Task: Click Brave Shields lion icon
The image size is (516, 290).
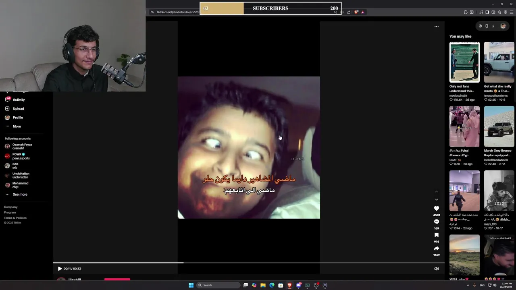Action: [356, 12]
